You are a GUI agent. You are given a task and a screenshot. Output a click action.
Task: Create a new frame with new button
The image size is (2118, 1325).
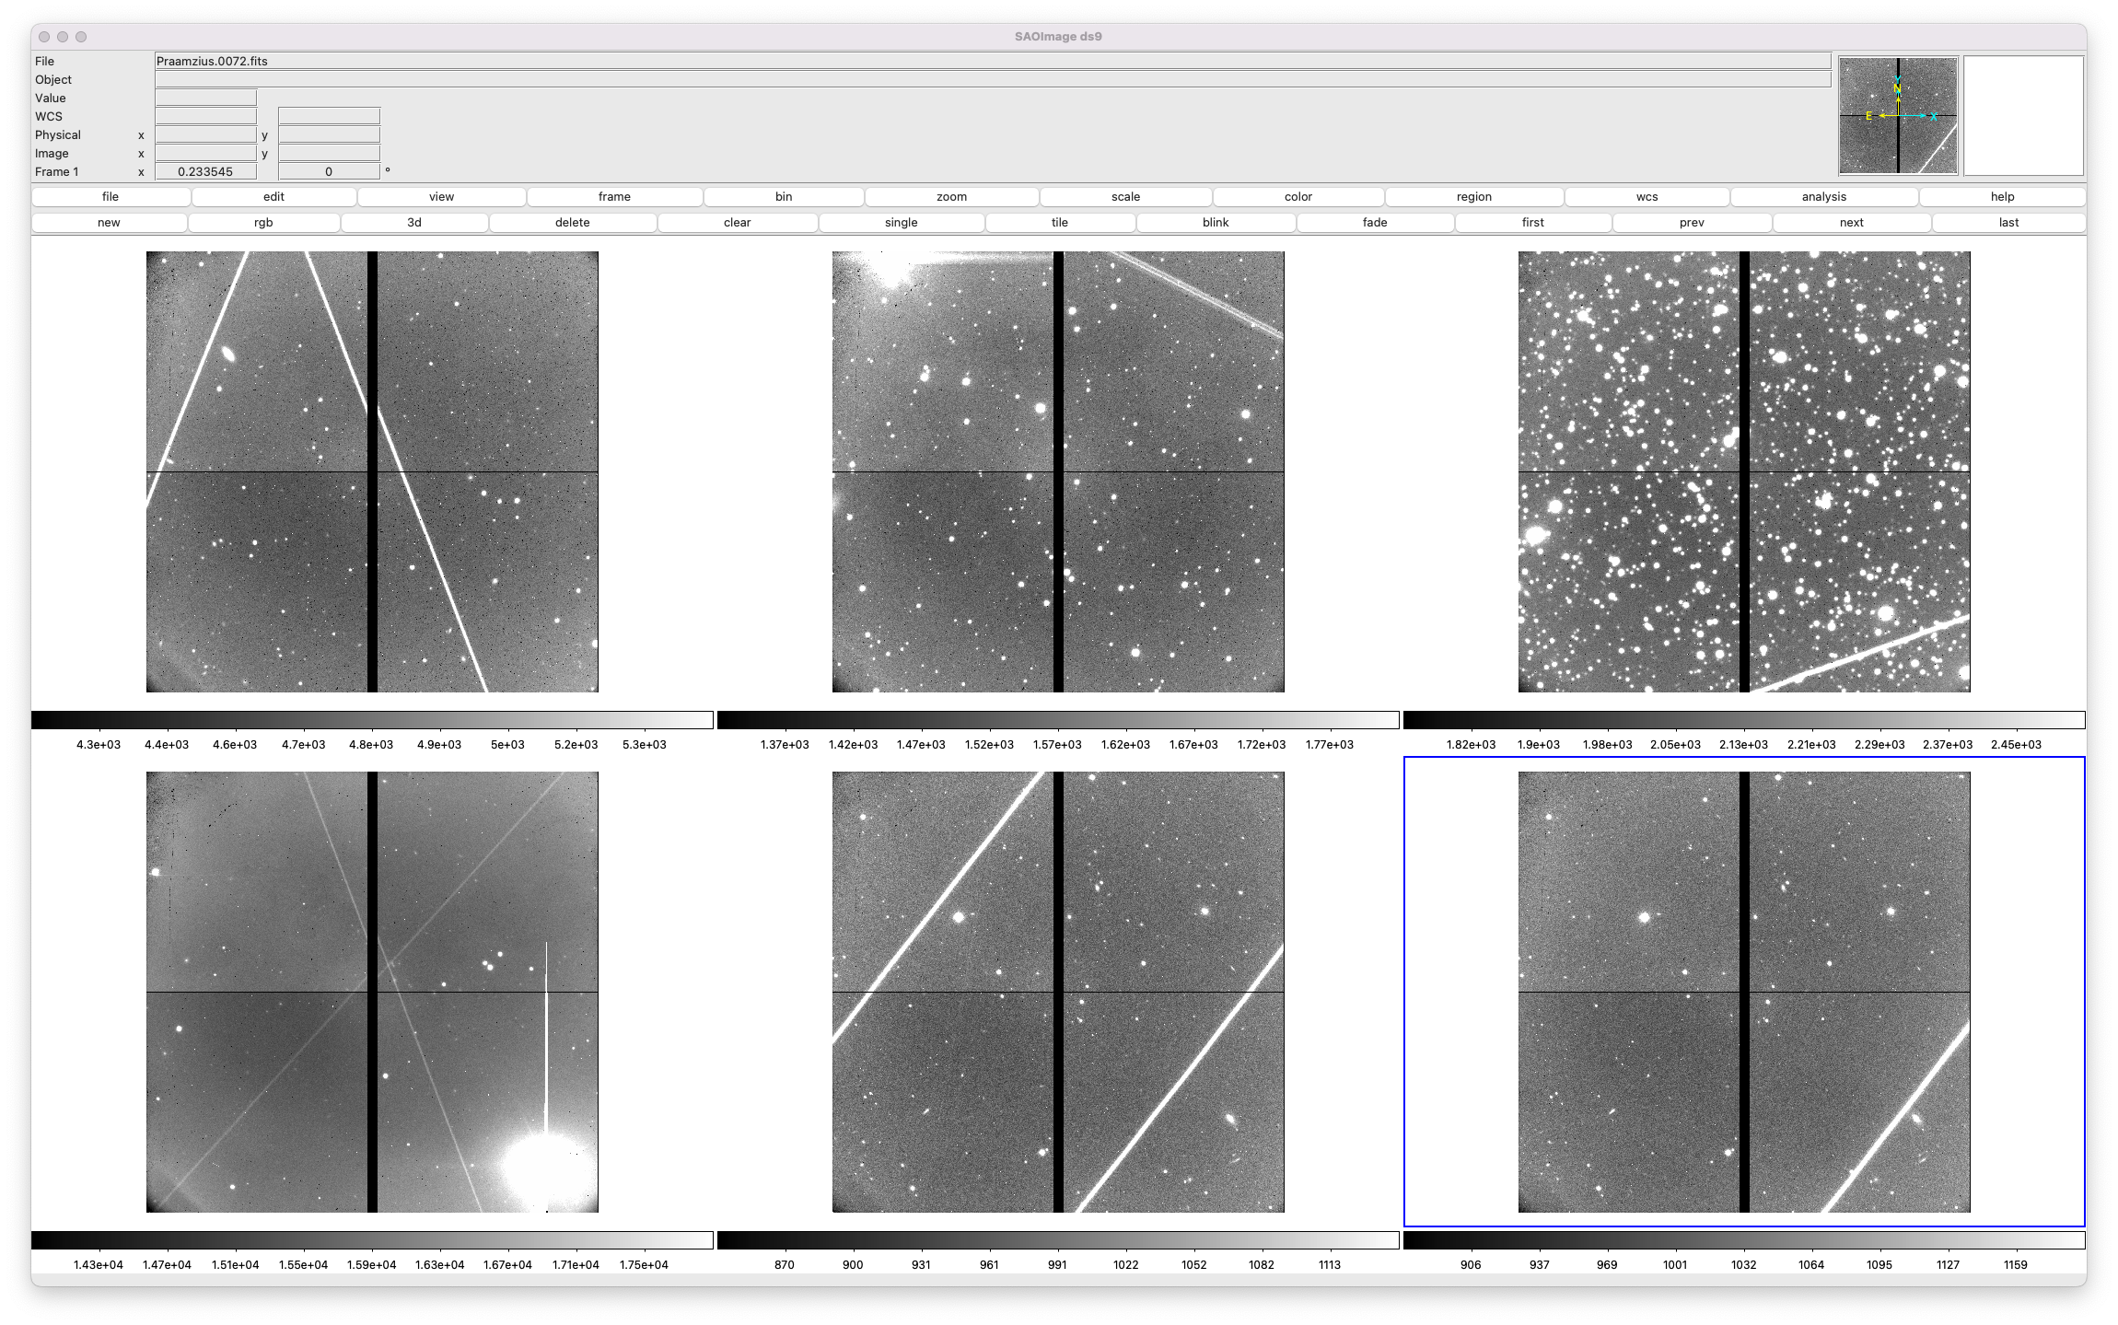click(109, 222)
